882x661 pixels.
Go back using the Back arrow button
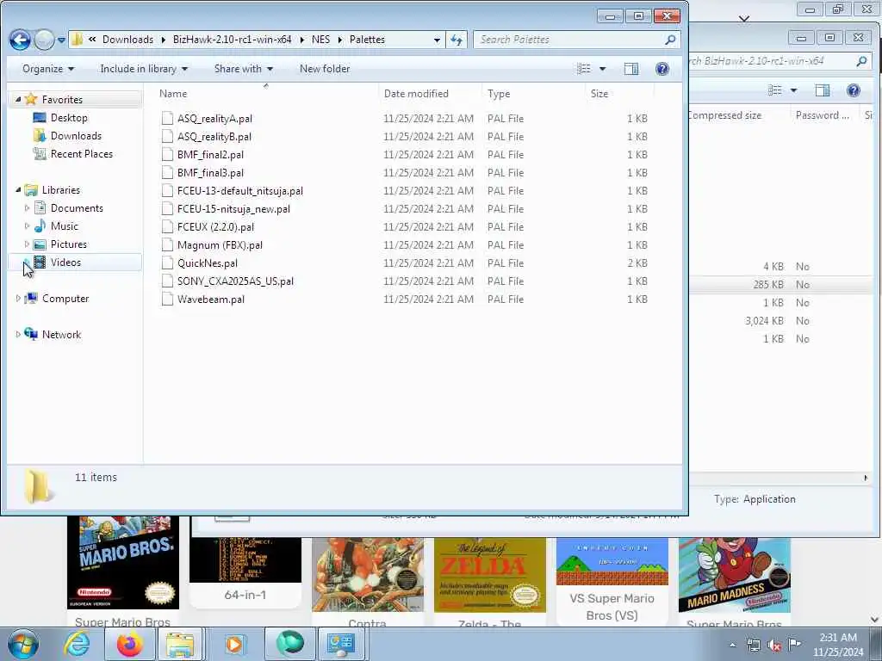pyautogui.click(x=20, y=40)
